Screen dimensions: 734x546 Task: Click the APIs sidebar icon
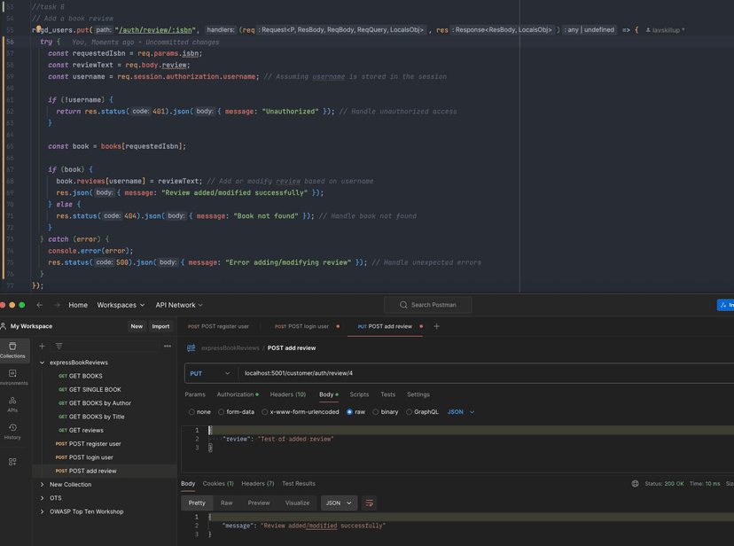(x=12, y=404)
